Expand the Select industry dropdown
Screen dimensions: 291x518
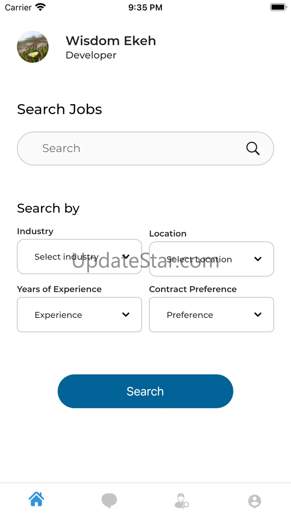coord(79,257)
